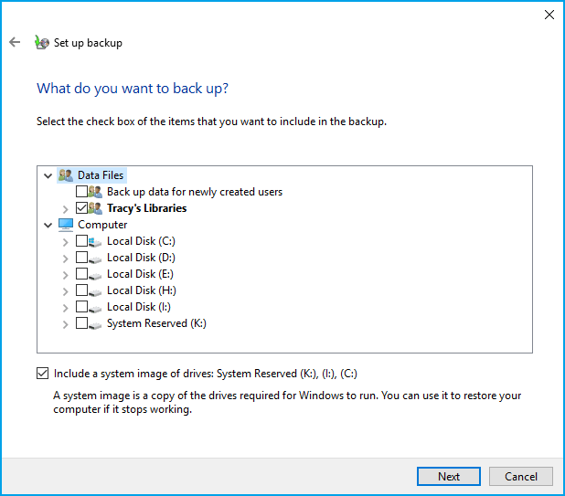Select Local Disk (I:) label
Viewport: 565px width, 496px height.
coord(138,307)
